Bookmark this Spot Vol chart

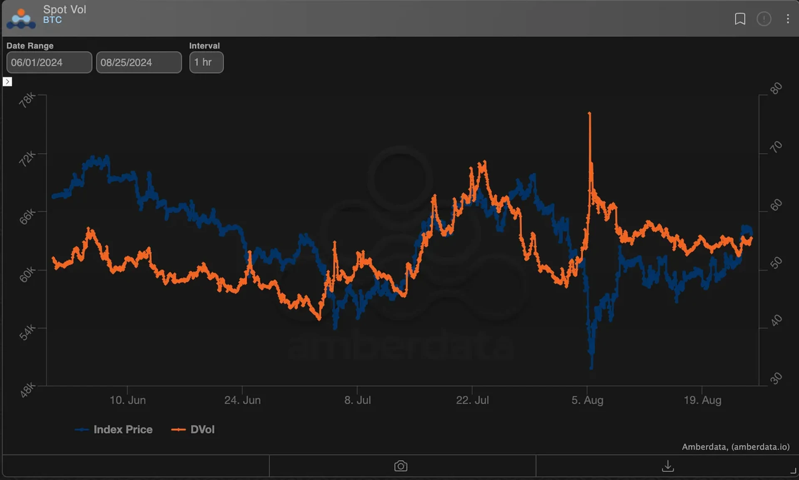tap(740, 19)
